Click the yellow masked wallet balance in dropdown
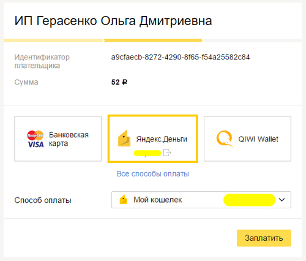Image resolution: width=306 pixels, height=261 pixels. [x=249, y=200]
